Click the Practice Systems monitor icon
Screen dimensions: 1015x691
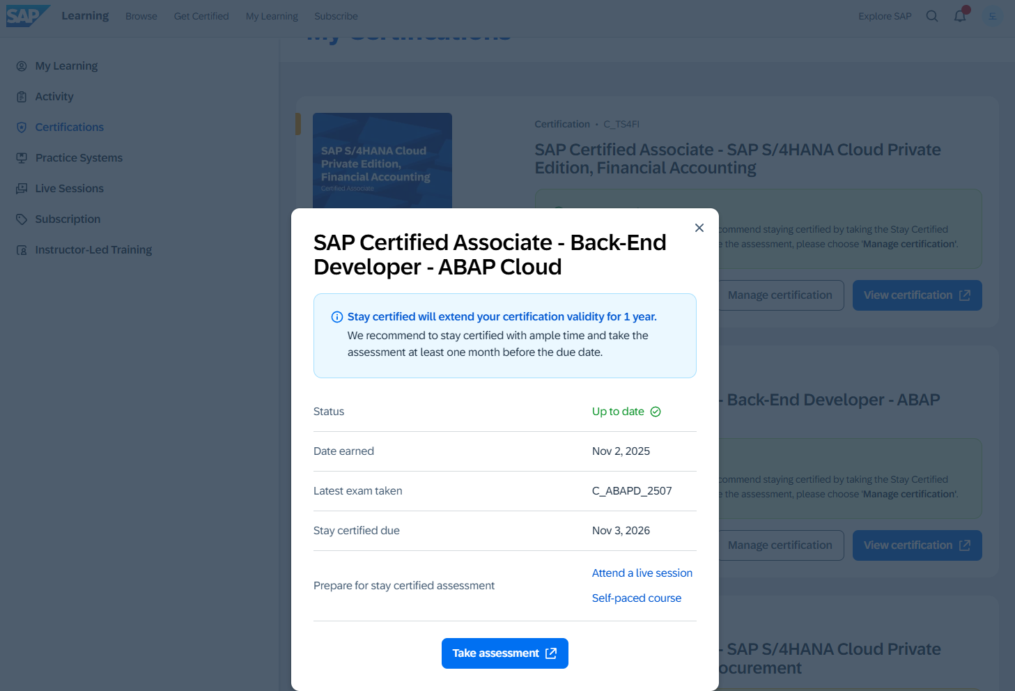[x=22, y=158]
